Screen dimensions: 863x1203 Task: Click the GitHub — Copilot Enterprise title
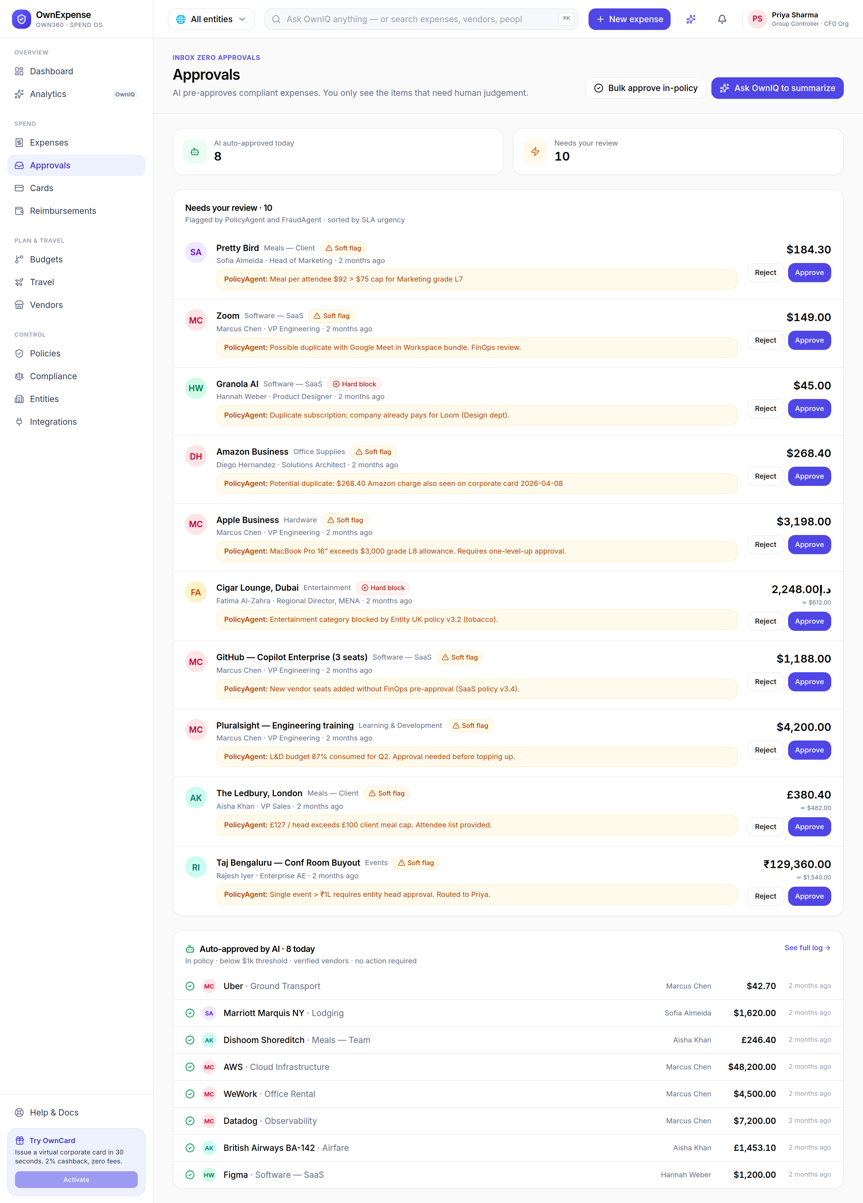pos(291,657)
